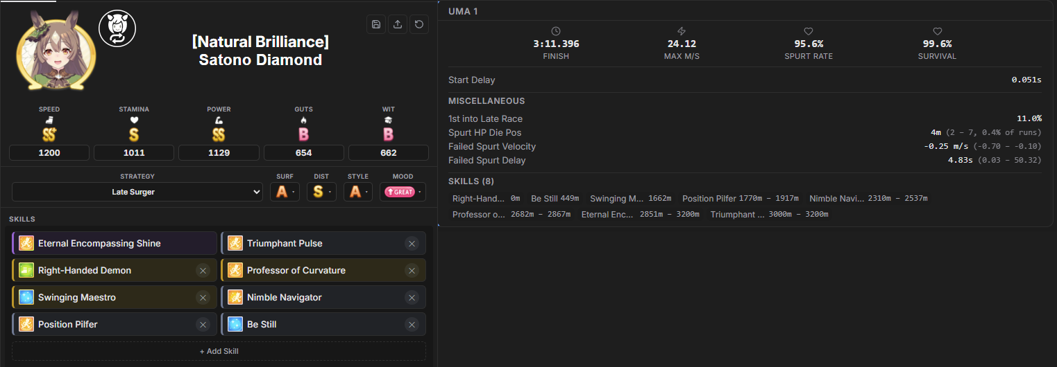Open the Surface aptitude dropdown
This screenshot has width=1057, height=367.
click(x=285, y=192)
